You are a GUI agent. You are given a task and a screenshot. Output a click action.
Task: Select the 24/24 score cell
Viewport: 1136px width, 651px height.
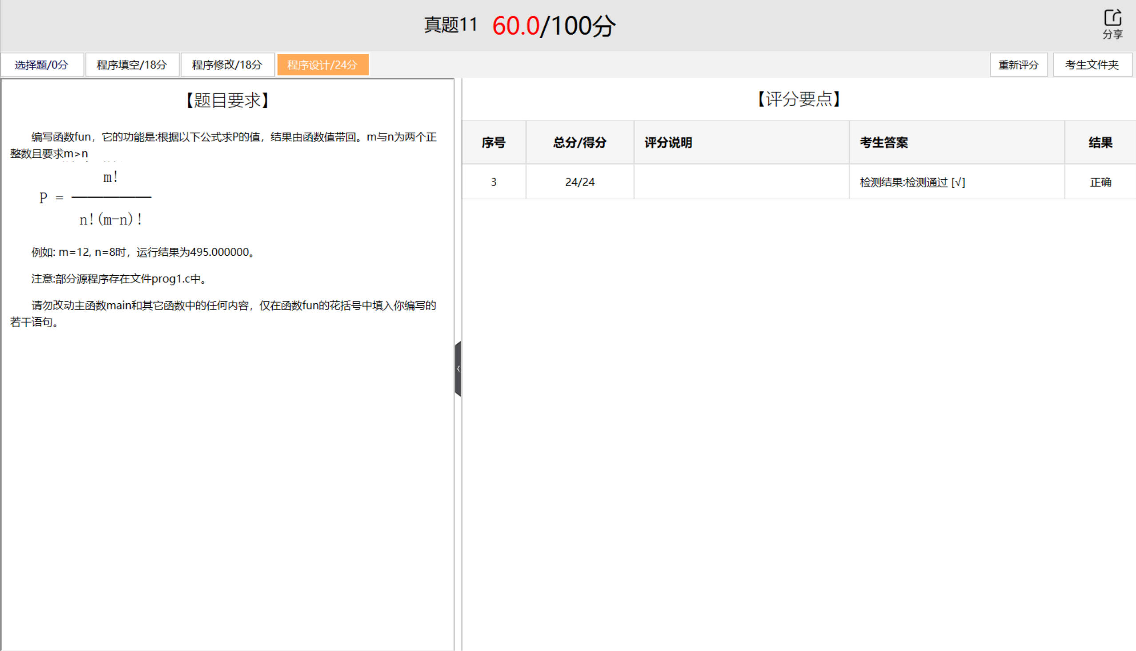point(580,182)
